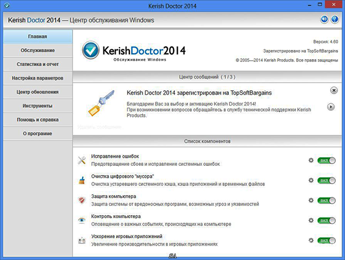Open gear settings for Ускорение игровых приложений
Image resolution: width=345 pixels, height=260 pixels.
310,240
